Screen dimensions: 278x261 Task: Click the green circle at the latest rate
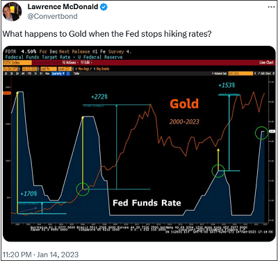pos(262,133)
